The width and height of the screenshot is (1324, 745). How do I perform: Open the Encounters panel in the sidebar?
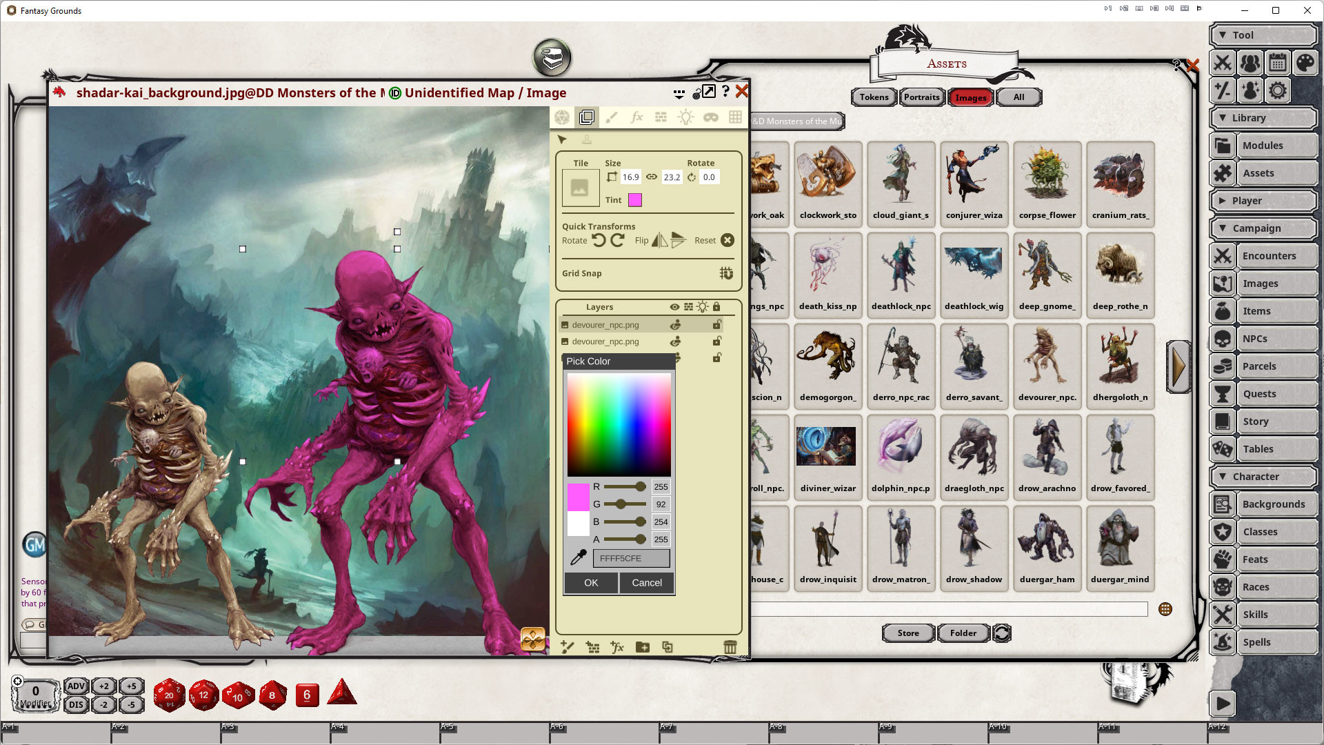coord(1263,255)
